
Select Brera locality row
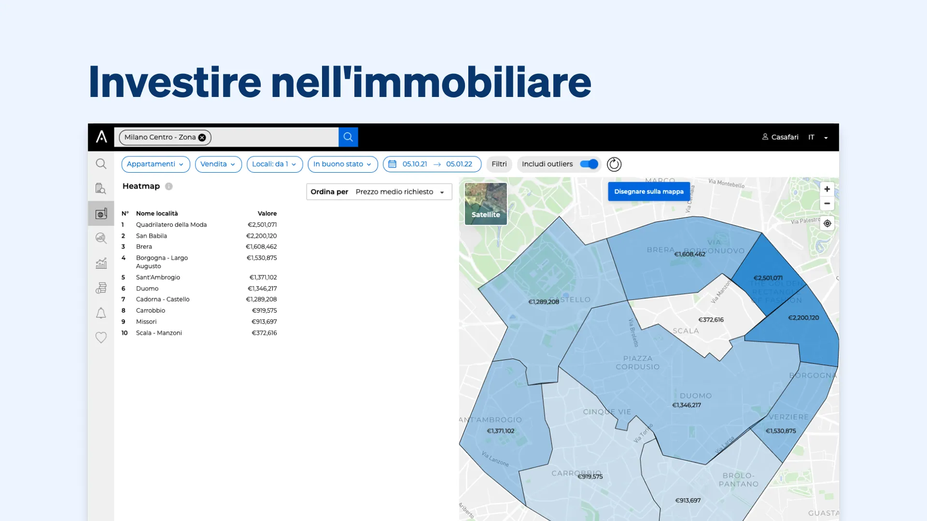199,247
